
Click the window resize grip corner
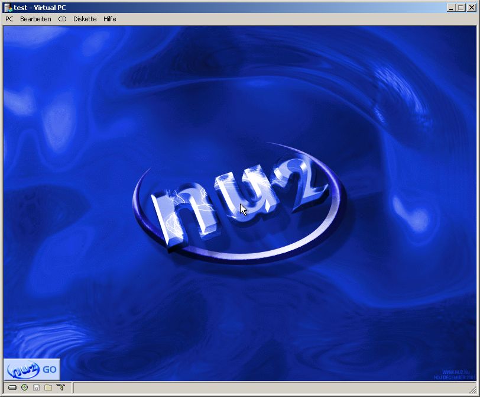point(473,389)
